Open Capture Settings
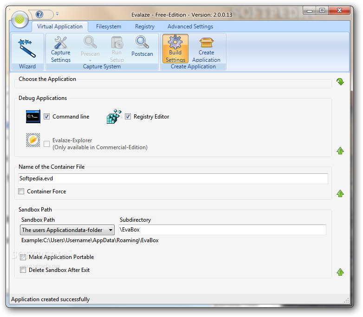 61,49
